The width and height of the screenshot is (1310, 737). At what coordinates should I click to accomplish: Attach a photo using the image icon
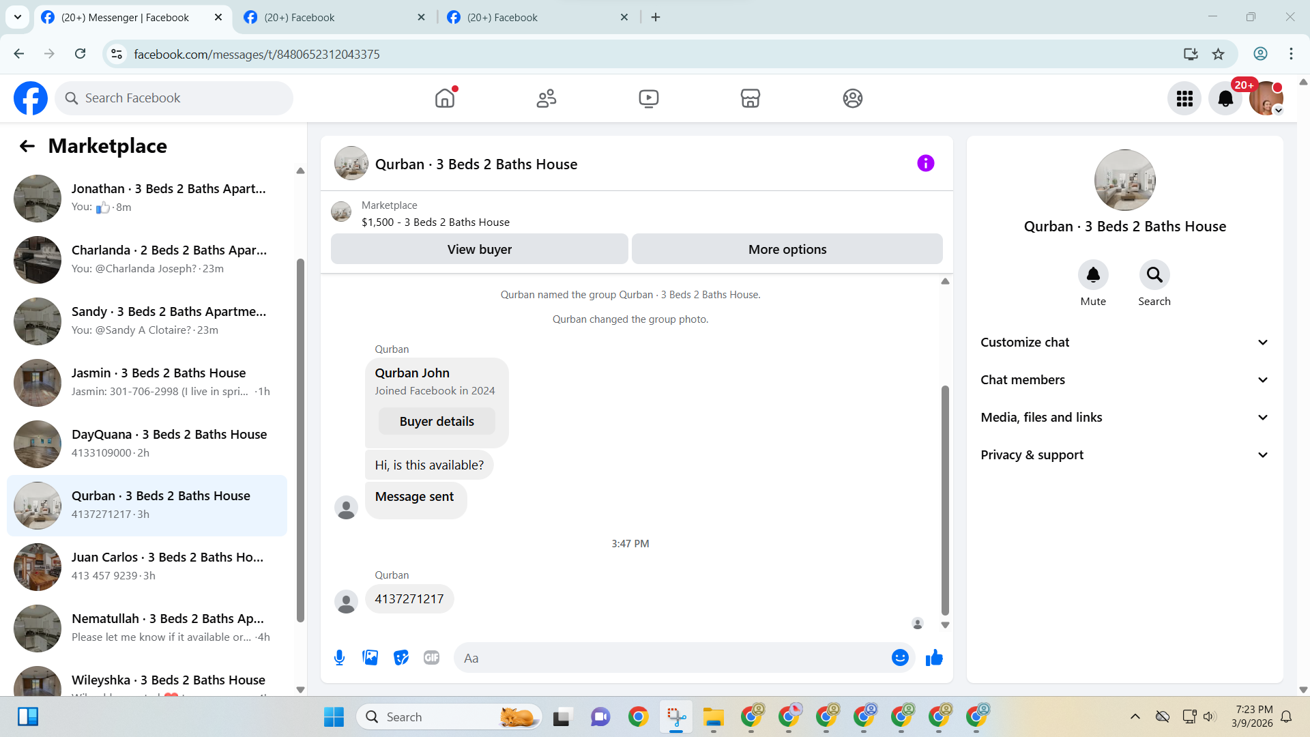(x=370, y=658)
